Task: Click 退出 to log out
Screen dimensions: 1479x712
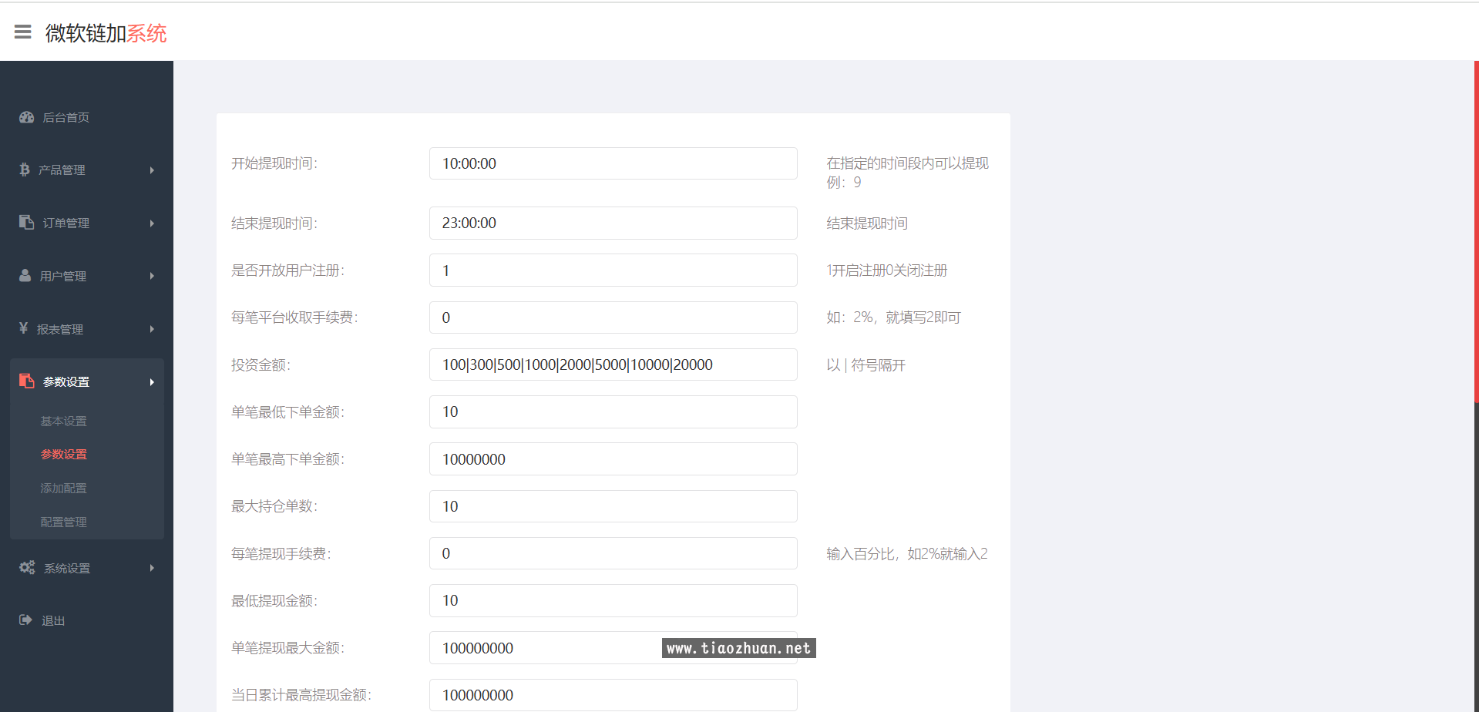Action: (53, 621)
